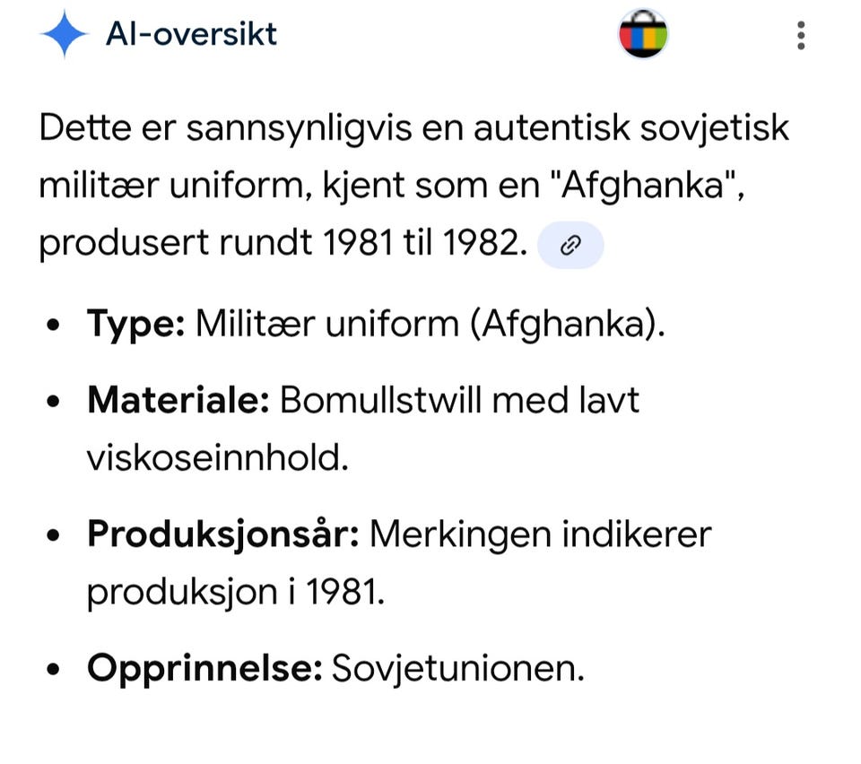
Task: Click the blue AI sparkle icon
Action: 65,34
